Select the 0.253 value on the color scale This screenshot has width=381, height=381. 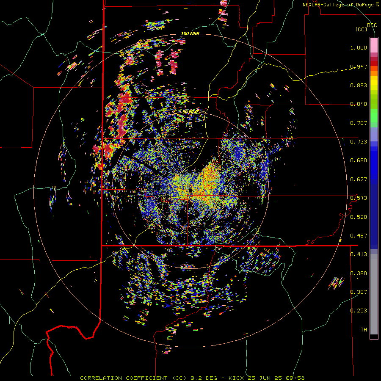click(x=359, y=311)
